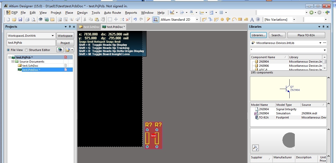Open the Auto Route menu
This screenshot has width=336, height=163.
pos(112,12)
